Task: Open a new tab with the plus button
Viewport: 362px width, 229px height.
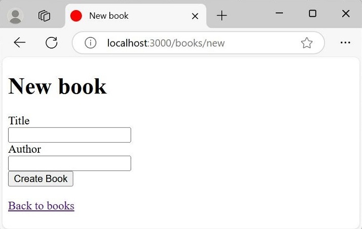Action: pos(222,16)
